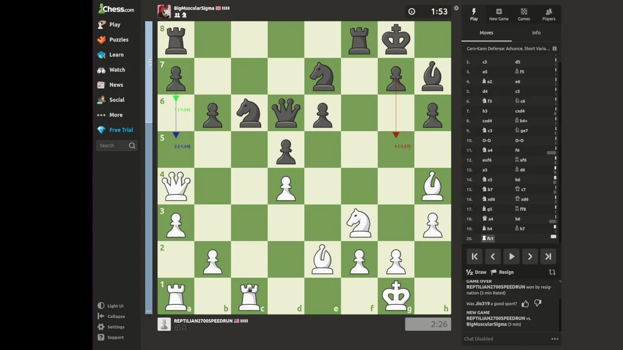Open BigMuscularSigma's avatar
Image resolution: width=623 pixels, height=350 pixels.
pos(164,12)
